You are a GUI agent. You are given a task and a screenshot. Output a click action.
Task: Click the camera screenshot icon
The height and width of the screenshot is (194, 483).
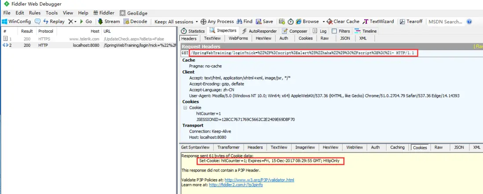point(282,21)
